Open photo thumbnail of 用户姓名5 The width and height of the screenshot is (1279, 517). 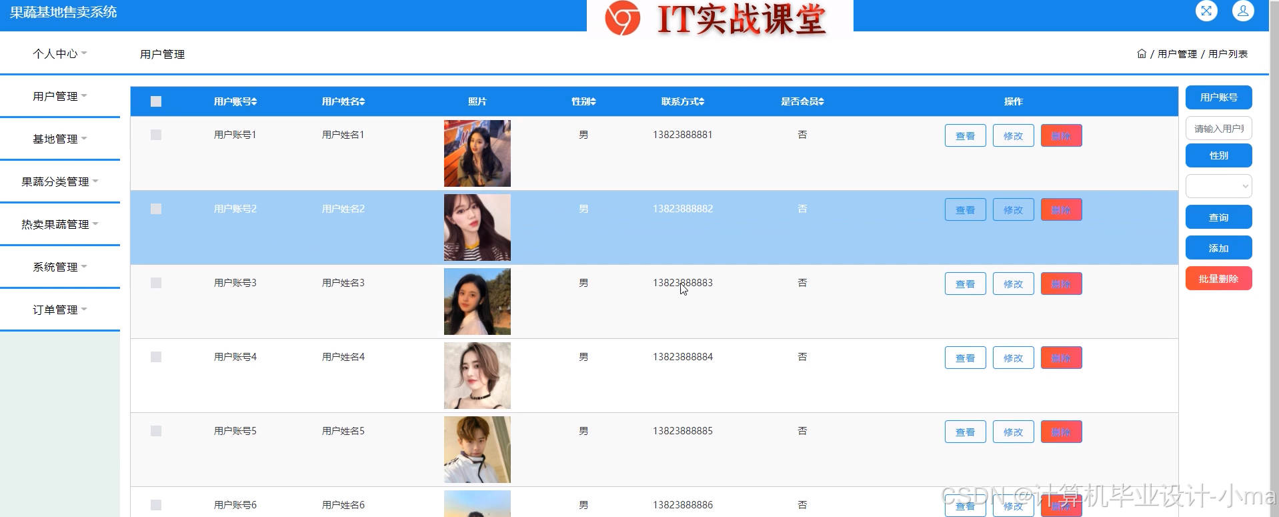coord(477,450)
